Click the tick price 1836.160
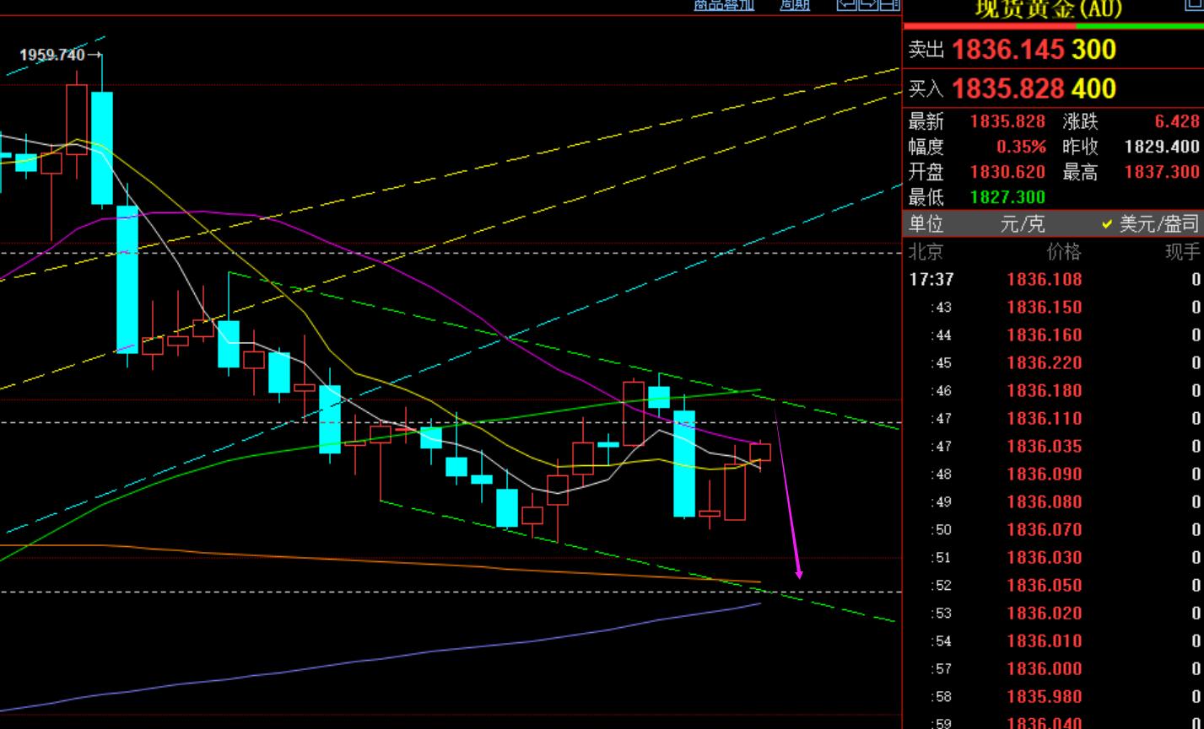The width and height of the screenshot is (1204, 729). [1045, 335]
